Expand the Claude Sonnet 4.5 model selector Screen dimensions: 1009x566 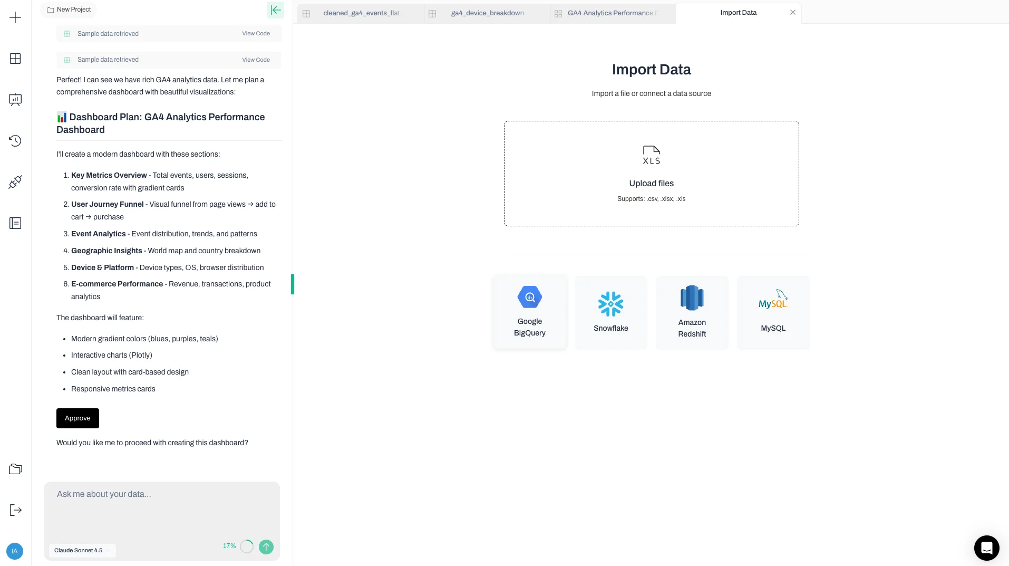click(82, 550)
